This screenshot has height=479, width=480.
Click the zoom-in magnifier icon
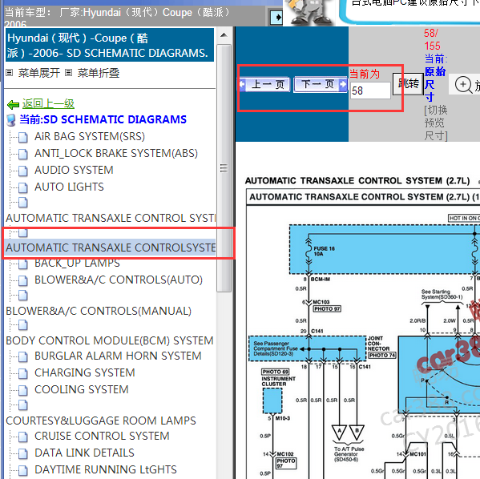[x=463, y=84]
